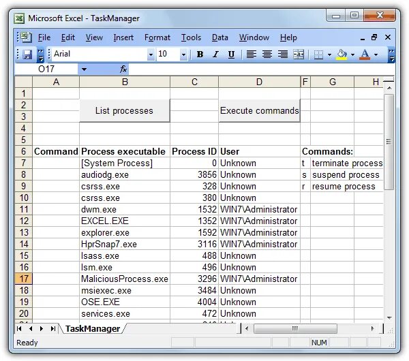Viewport: 409px width, 361px height.
Task: Open the Font name dropdown
Action: [151, 54]
